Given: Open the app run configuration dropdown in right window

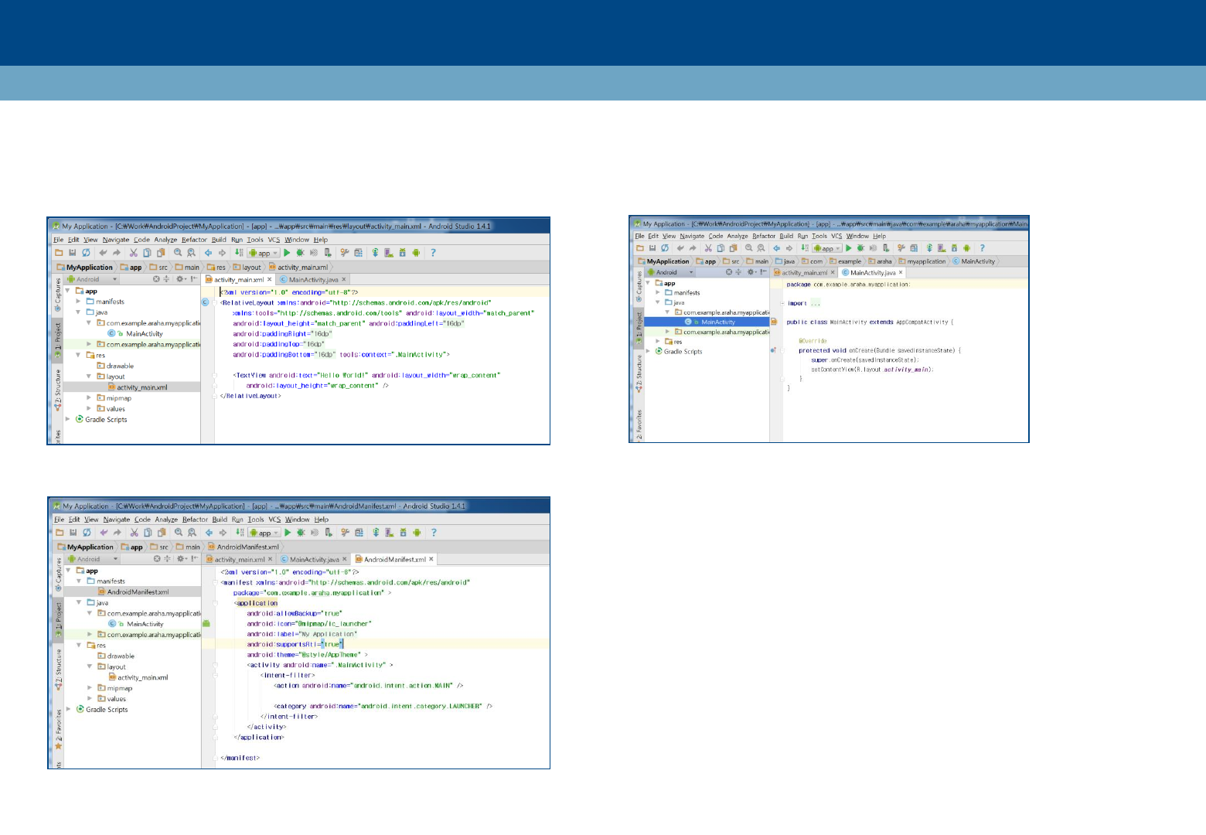Looking at the screenshot, I should click(x=828, y=248).
